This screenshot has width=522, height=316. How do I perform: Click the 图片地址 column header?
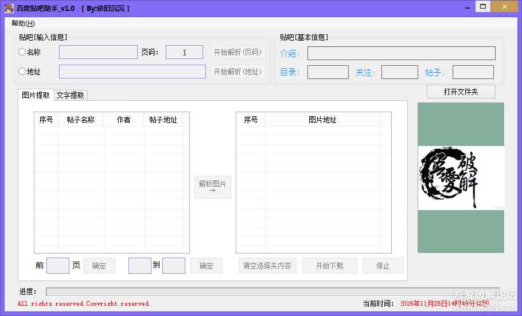pyautogui.click(x=322, y=120)
